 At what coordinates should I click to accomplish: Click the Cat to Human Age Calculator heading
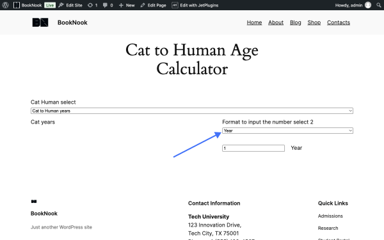192,60
